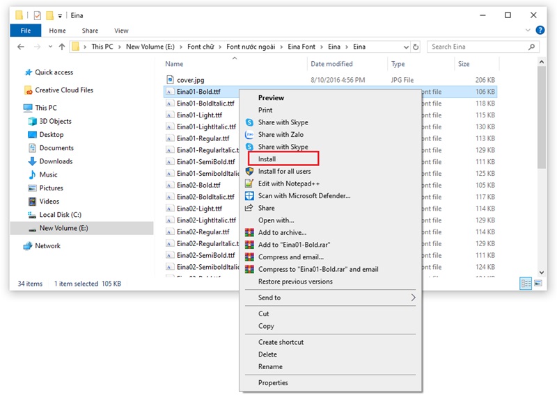Open recent locations dropdown arrow
The image size is (557, 399).
(x=50, y=47)
